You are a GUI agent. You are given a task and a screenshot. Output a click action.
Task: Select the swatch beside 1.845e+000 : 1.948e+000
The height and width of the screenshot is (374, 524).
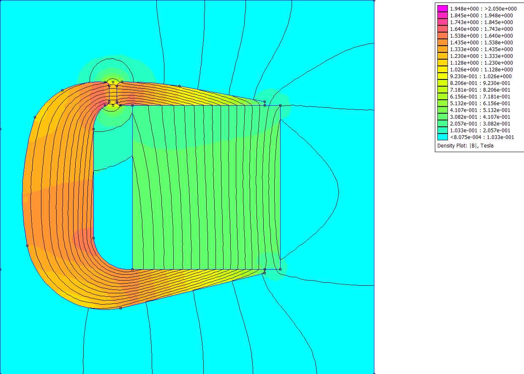[442, 15]
